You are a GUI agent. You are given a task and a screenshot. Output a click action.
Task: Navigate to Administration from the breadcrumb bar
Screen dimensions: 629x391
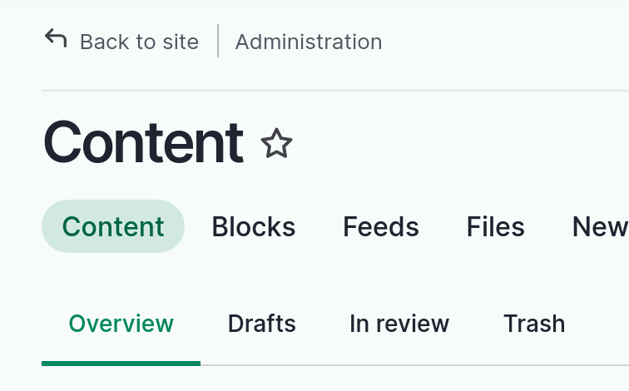[309, 42]
